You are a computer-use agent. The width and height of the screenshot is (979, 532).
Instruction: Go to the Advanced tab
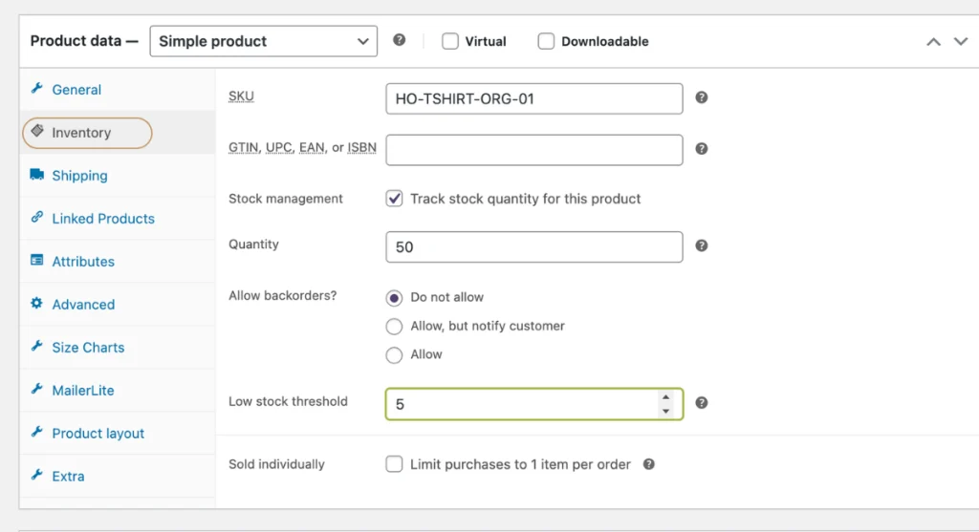tap(118, 305)
